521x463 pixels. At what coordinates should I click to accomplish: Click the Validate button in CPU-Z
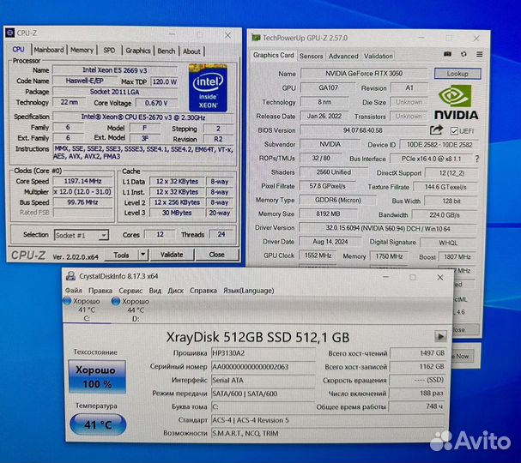point(172,255)
